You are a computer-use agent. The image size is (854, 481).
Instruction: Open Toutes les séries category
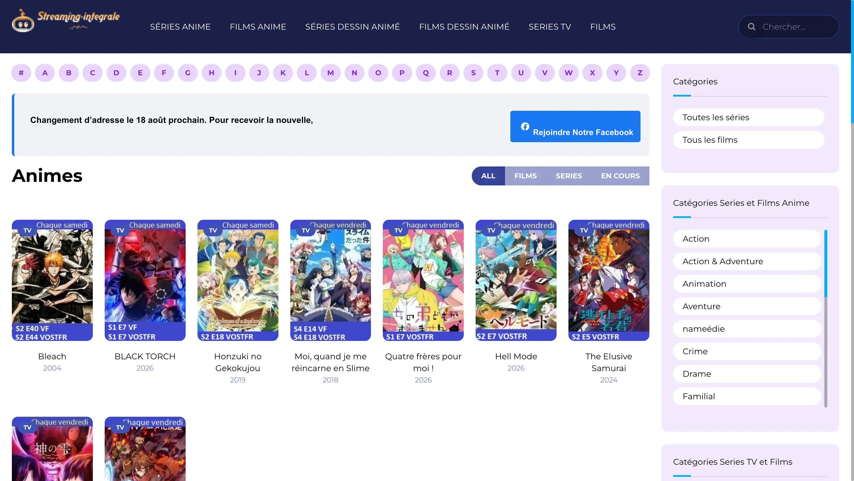click(748, 118)
